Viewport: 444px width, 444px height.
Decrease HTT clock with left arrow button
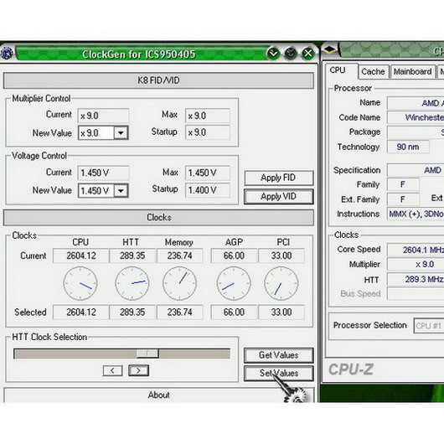tap(113, 370)
